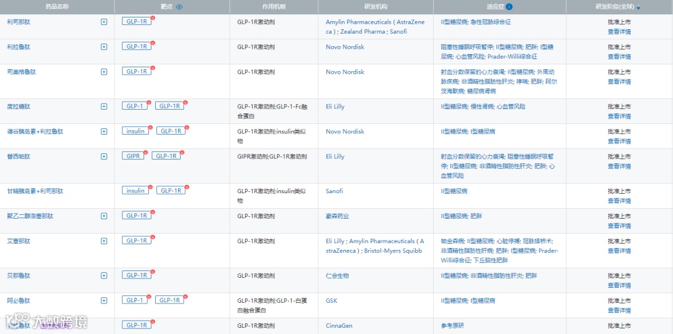Screen dimensions: 673x334
Task: Click mechanism text GLP-1R激动剂;GLP-1-Fc融合蛋白
Action: 272,111
